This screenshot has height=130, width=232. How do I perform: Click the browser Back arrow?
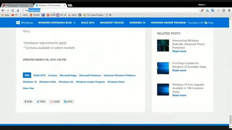click(3, 10)
